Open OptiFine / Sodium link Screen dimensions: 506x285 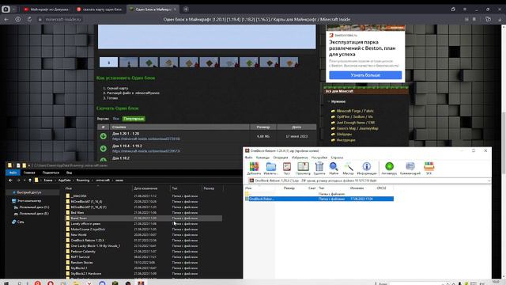click(x=355, y=116)
